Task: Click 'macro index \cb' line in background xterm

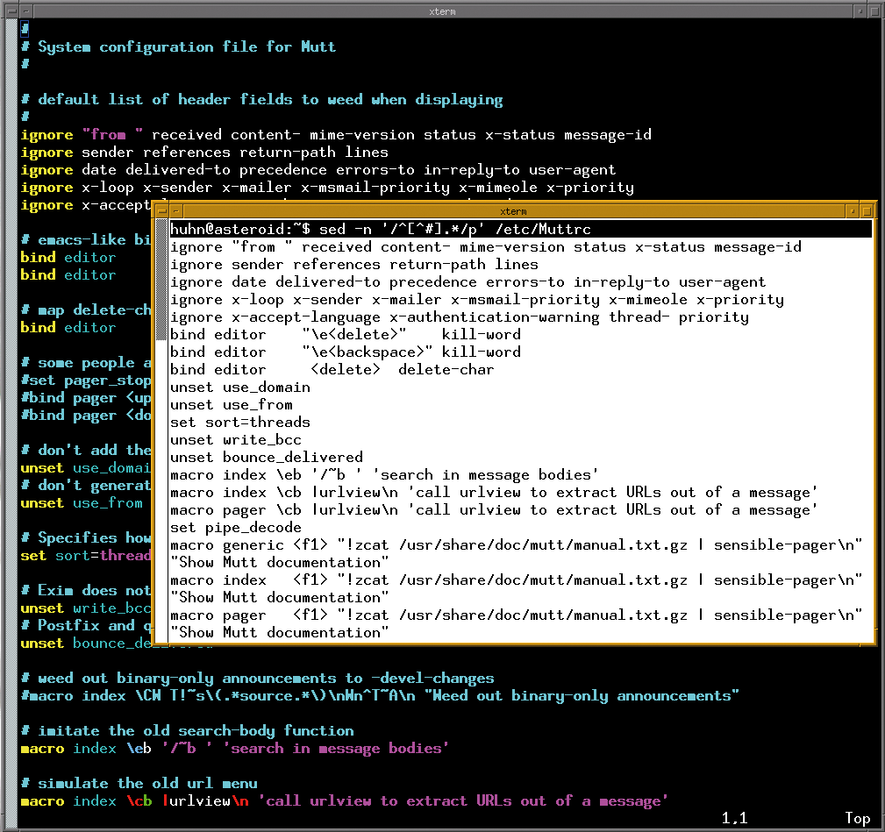Action: [x=345, y=801]
